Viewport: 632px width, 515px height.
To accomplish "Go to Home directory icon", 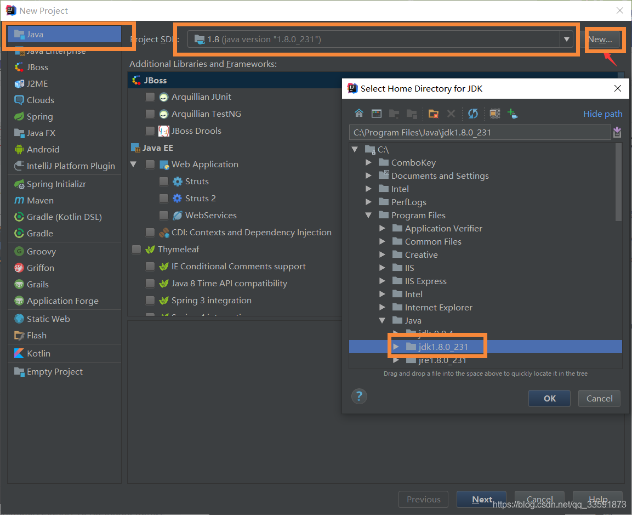I will tap(358, 114).
